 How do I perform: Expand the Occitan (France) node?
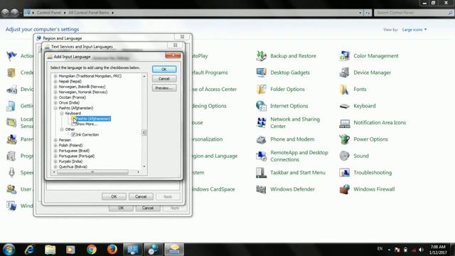[x=55, y=97]
